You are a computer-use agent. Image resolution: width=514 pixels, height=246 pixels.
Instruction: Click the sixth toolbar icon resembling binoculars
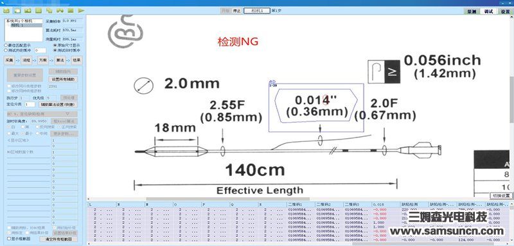(60, 11)
